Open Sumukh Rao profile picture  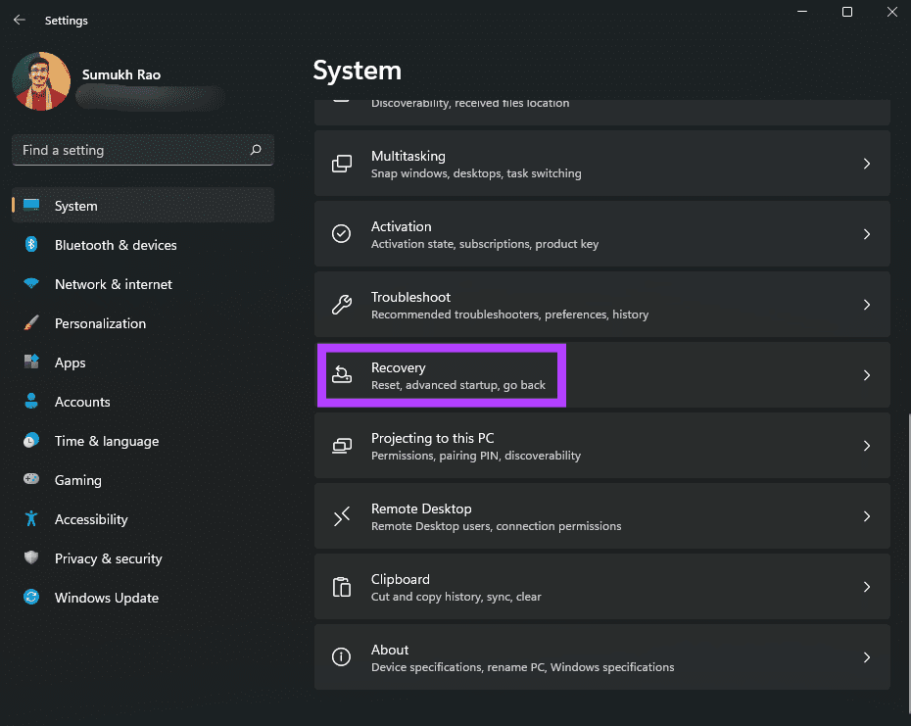[x=41, y=81]
